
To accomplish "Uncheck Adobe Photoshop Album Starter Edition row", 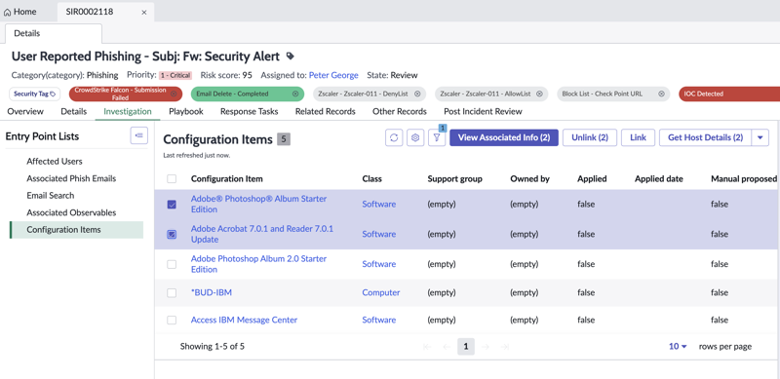I will point(172,205).
